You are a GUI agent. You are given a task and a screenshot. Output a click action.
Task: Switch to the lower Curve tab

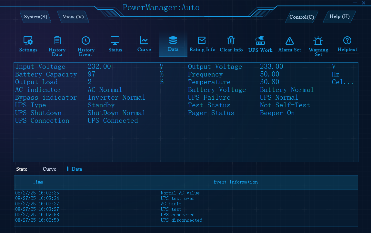(x=49, y=169)
